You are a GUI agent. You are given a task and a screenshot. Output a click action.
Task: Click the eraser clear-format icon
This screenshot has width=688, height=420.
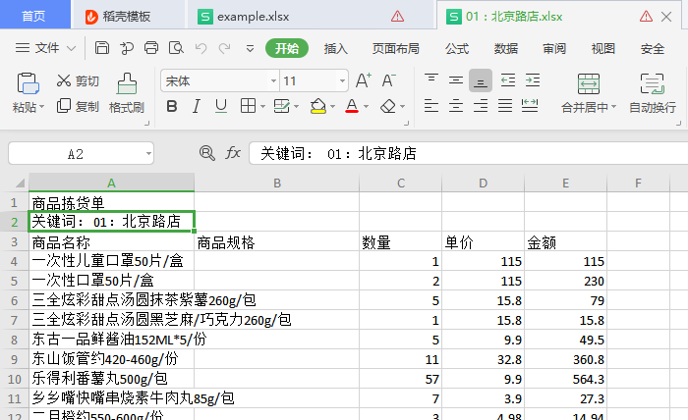[388, 106]
